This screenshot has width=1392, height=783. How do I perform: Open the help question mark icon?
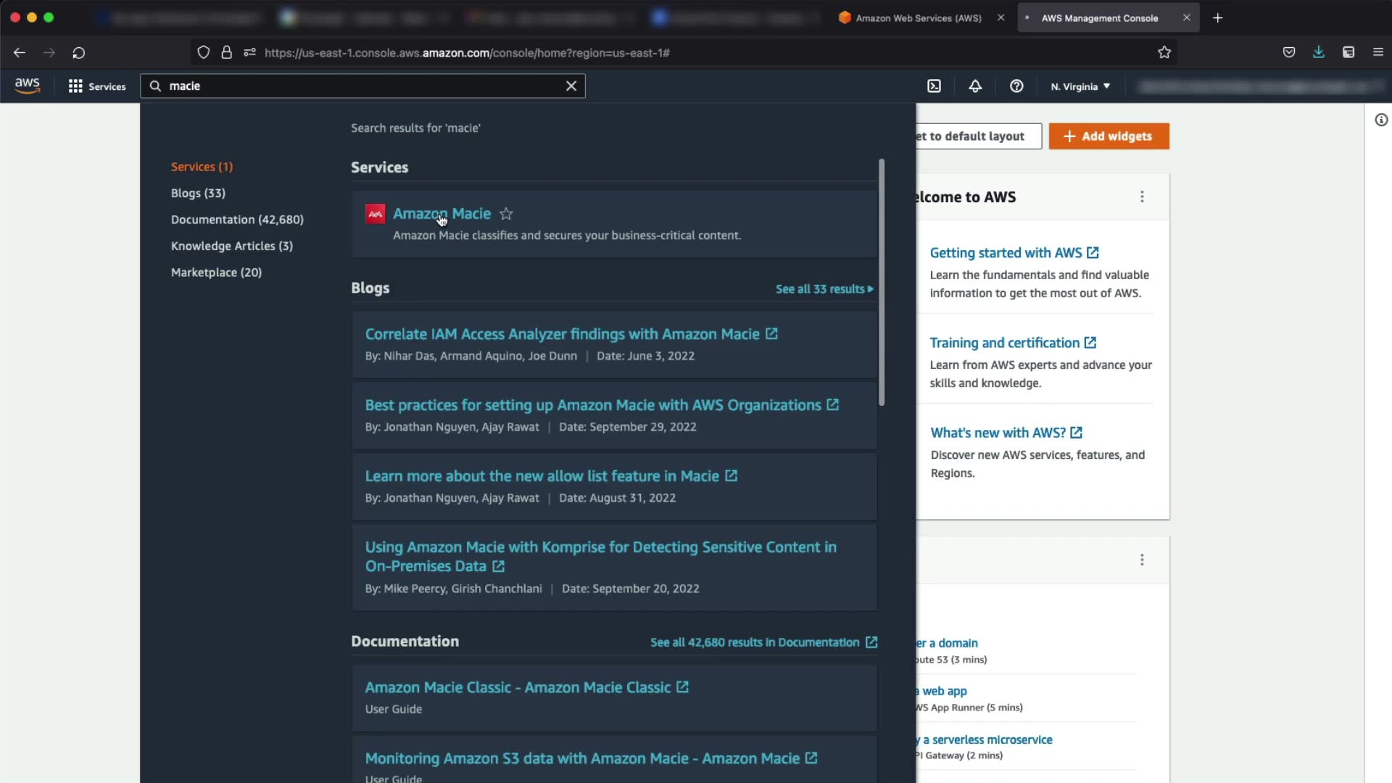pos(1016,86)
